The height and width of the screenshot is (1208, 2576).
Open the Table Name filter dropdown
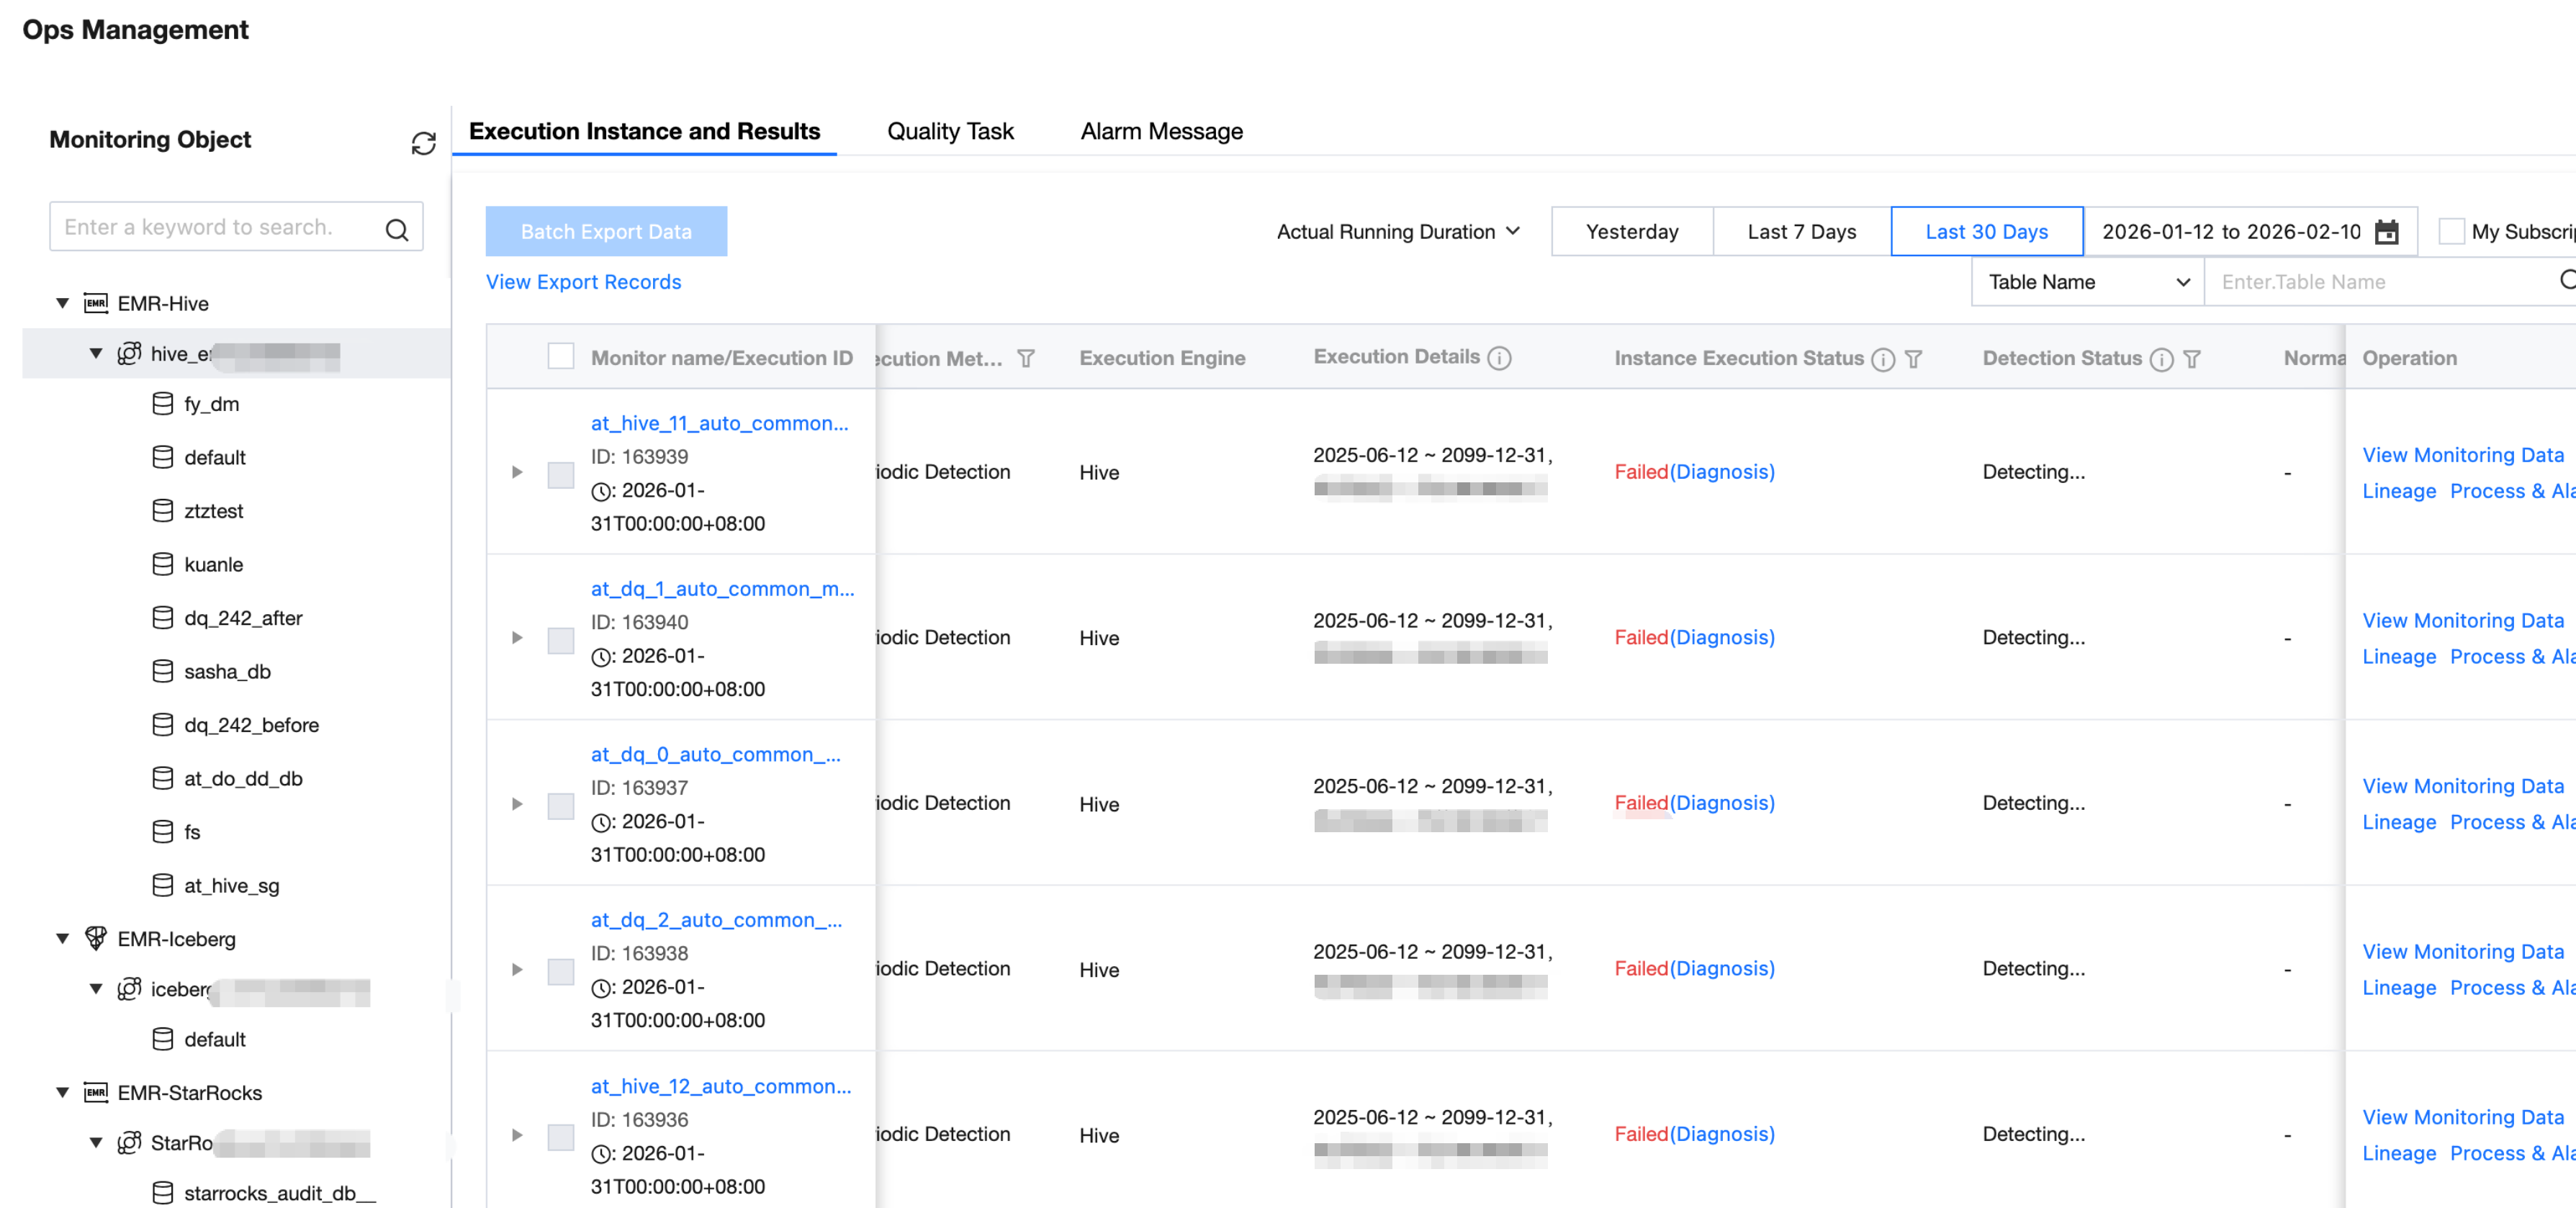[2087, 283]
